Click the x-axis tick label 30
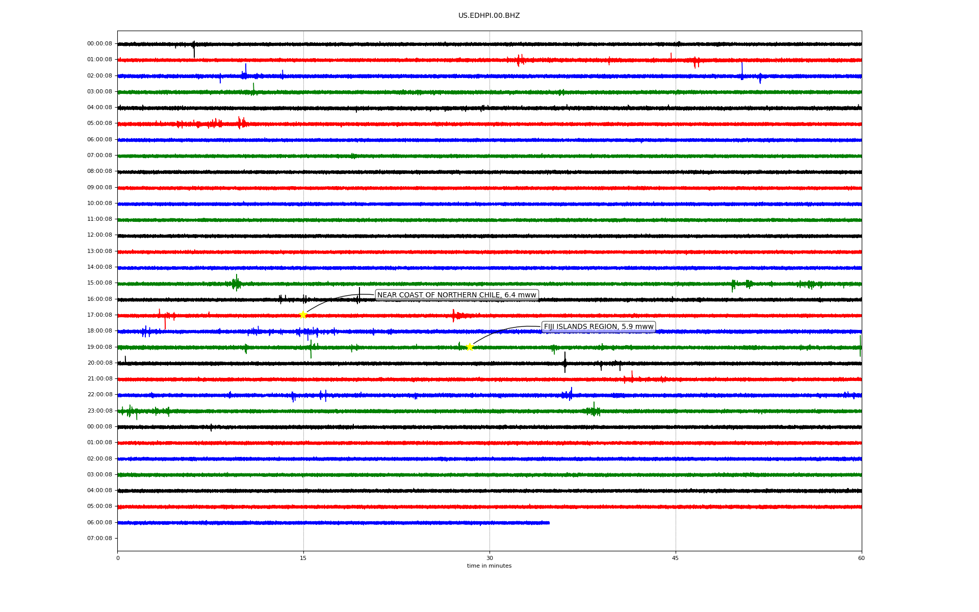 [x=489, y=558]
